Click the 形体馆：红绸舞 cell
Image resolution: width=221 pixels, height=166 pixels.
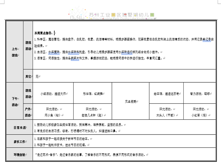click(x=93, y=93)
